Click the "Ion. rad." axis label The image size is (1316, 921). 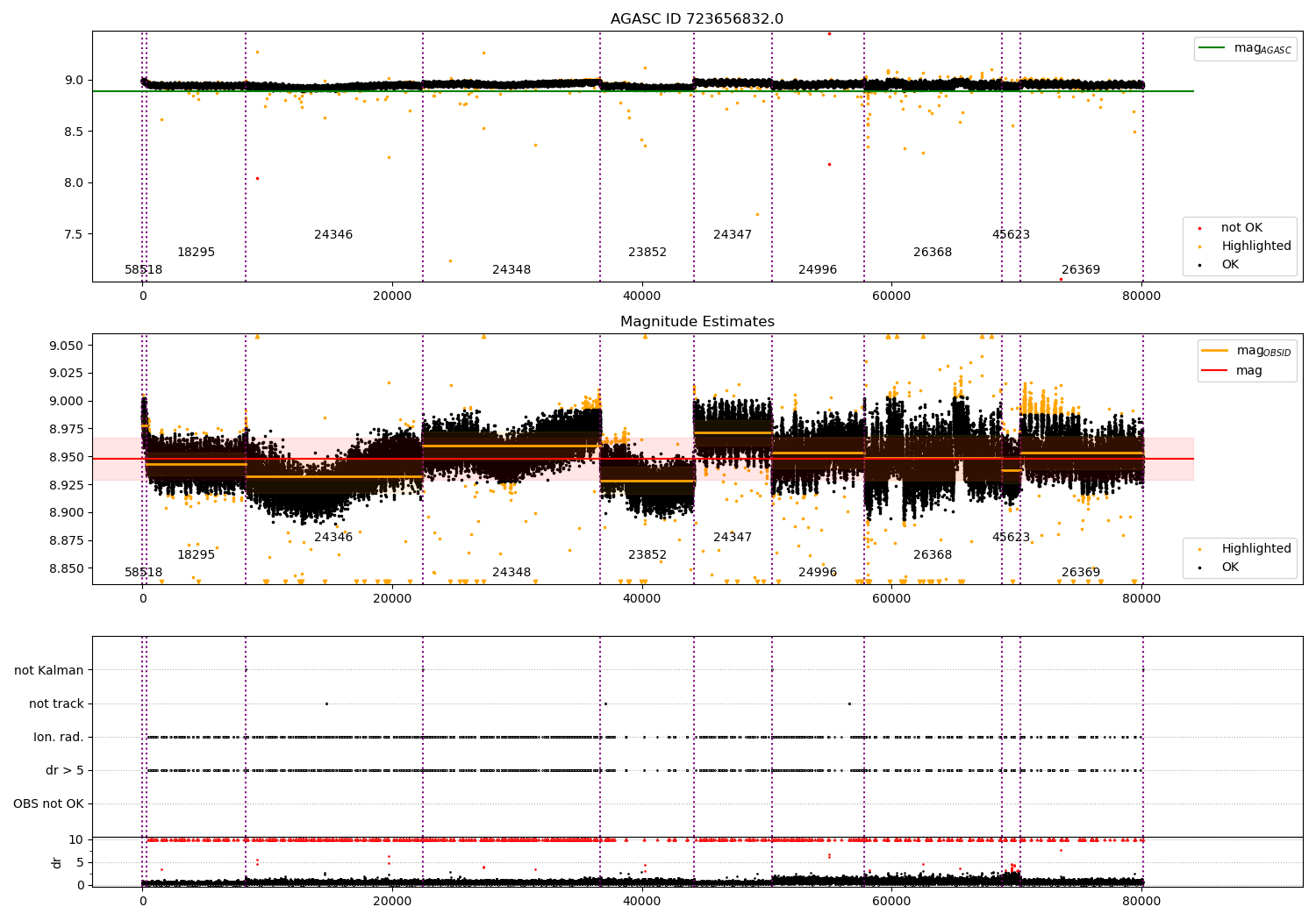[x=59, y=737]
